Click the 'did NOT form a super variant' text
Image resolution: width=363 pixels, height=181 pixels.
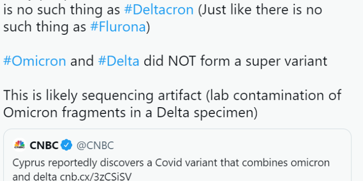235,61
